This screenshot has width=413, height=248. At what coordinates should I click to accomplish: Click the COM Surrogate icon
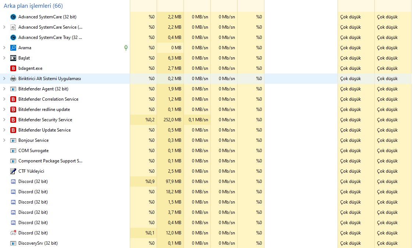[13, 151]
